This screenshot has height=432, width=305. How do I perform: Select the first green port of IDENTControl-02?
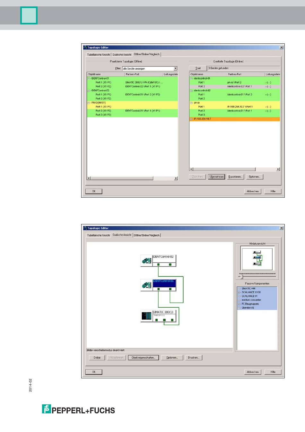[x=158, y=265]
